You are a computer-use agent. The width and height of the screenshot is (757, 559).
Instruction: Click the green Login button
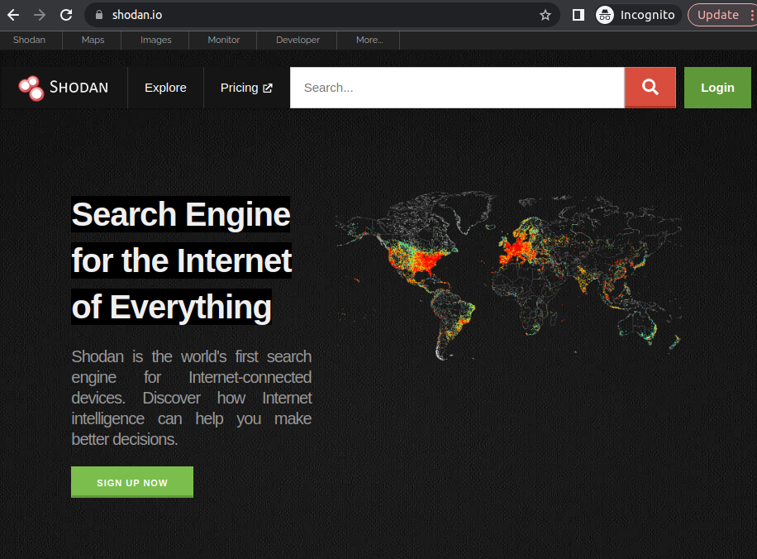[717, 88]
